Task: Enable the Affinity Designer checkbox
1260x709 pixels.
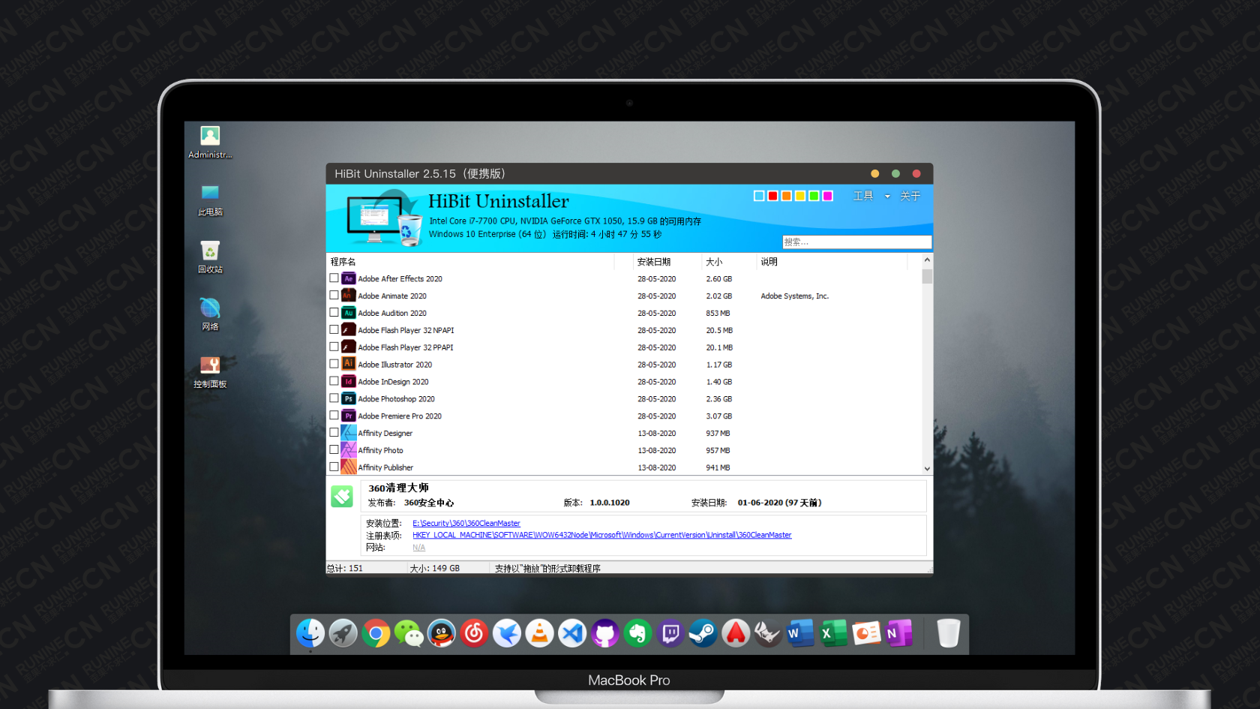Action: 334,433
